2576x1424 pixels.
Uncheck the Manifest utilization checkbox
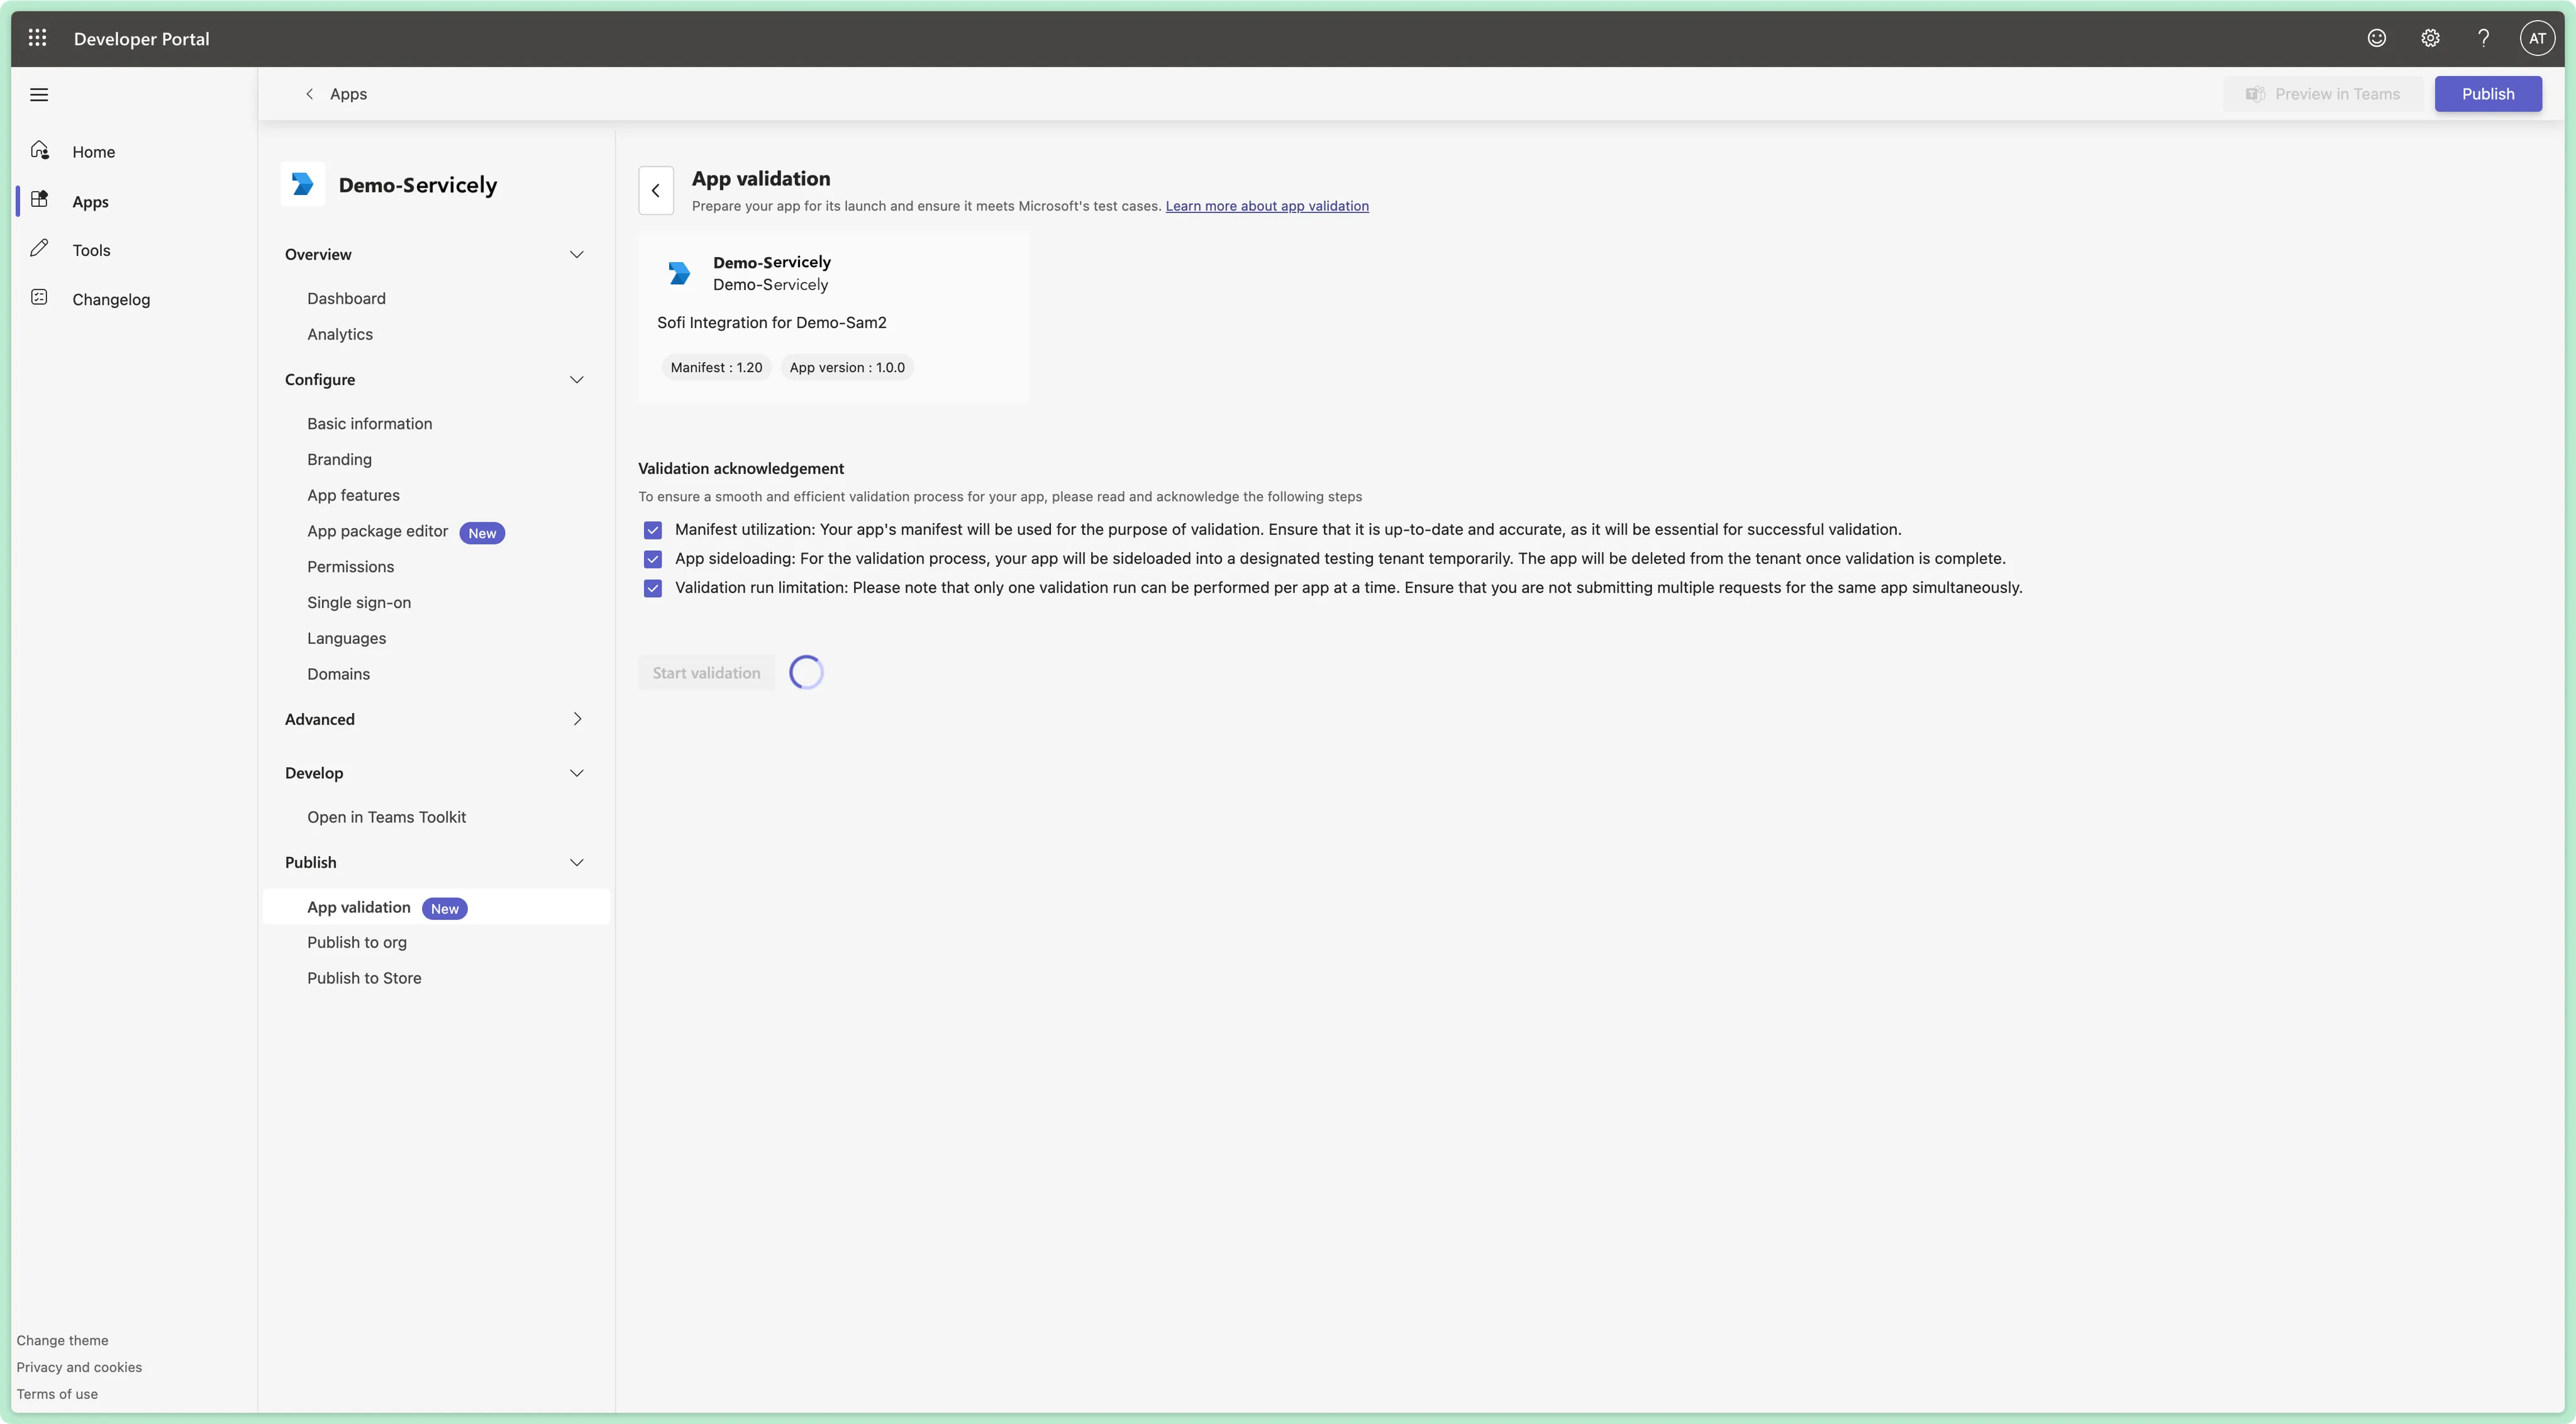point(653,530)
